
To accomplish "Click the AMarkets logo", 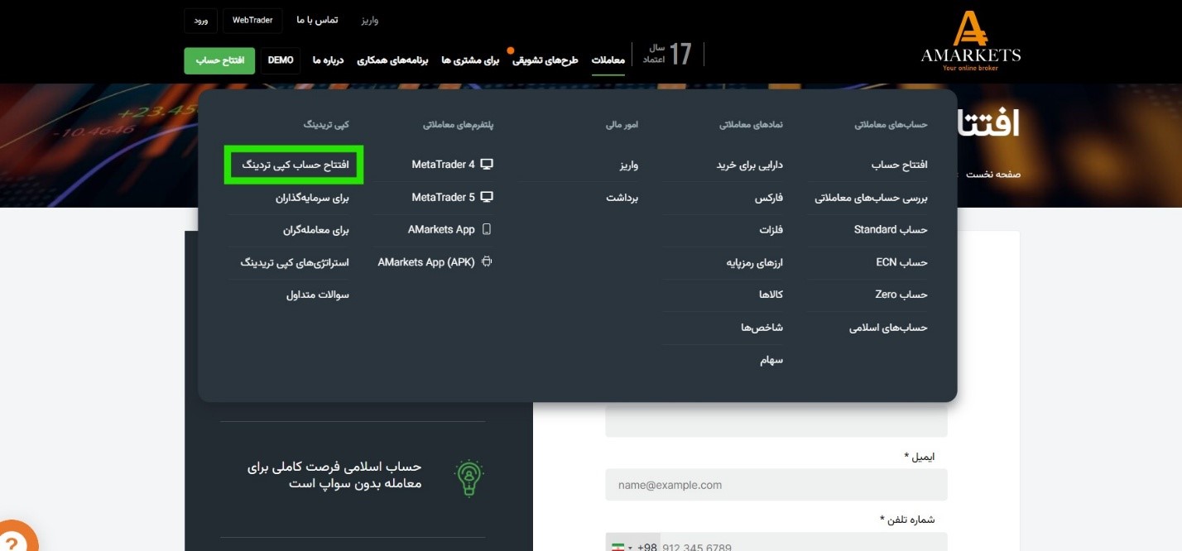I will (x=970, y=41).
